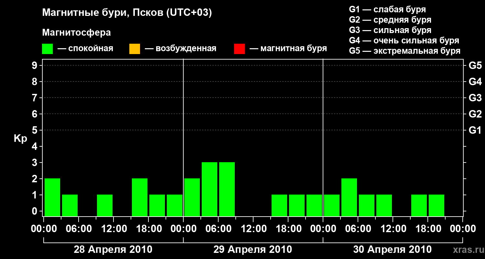485x259 pixels.
Task: Click the final '00:00' label at chart's right end
Action: 463,229
